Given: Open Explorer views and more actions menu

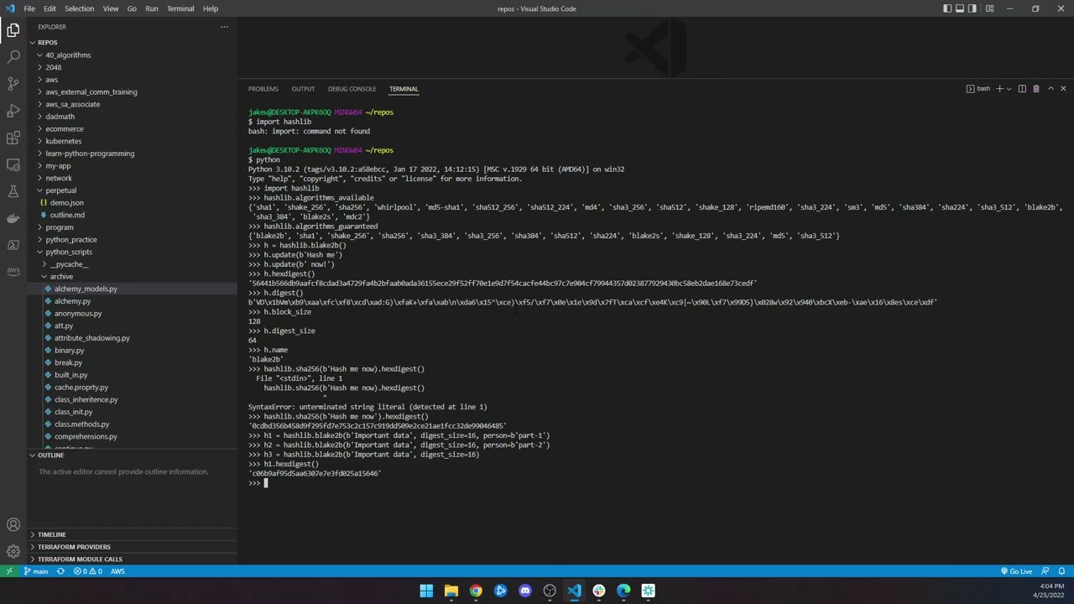Looking at the screenshot, I should coord(224,27).
